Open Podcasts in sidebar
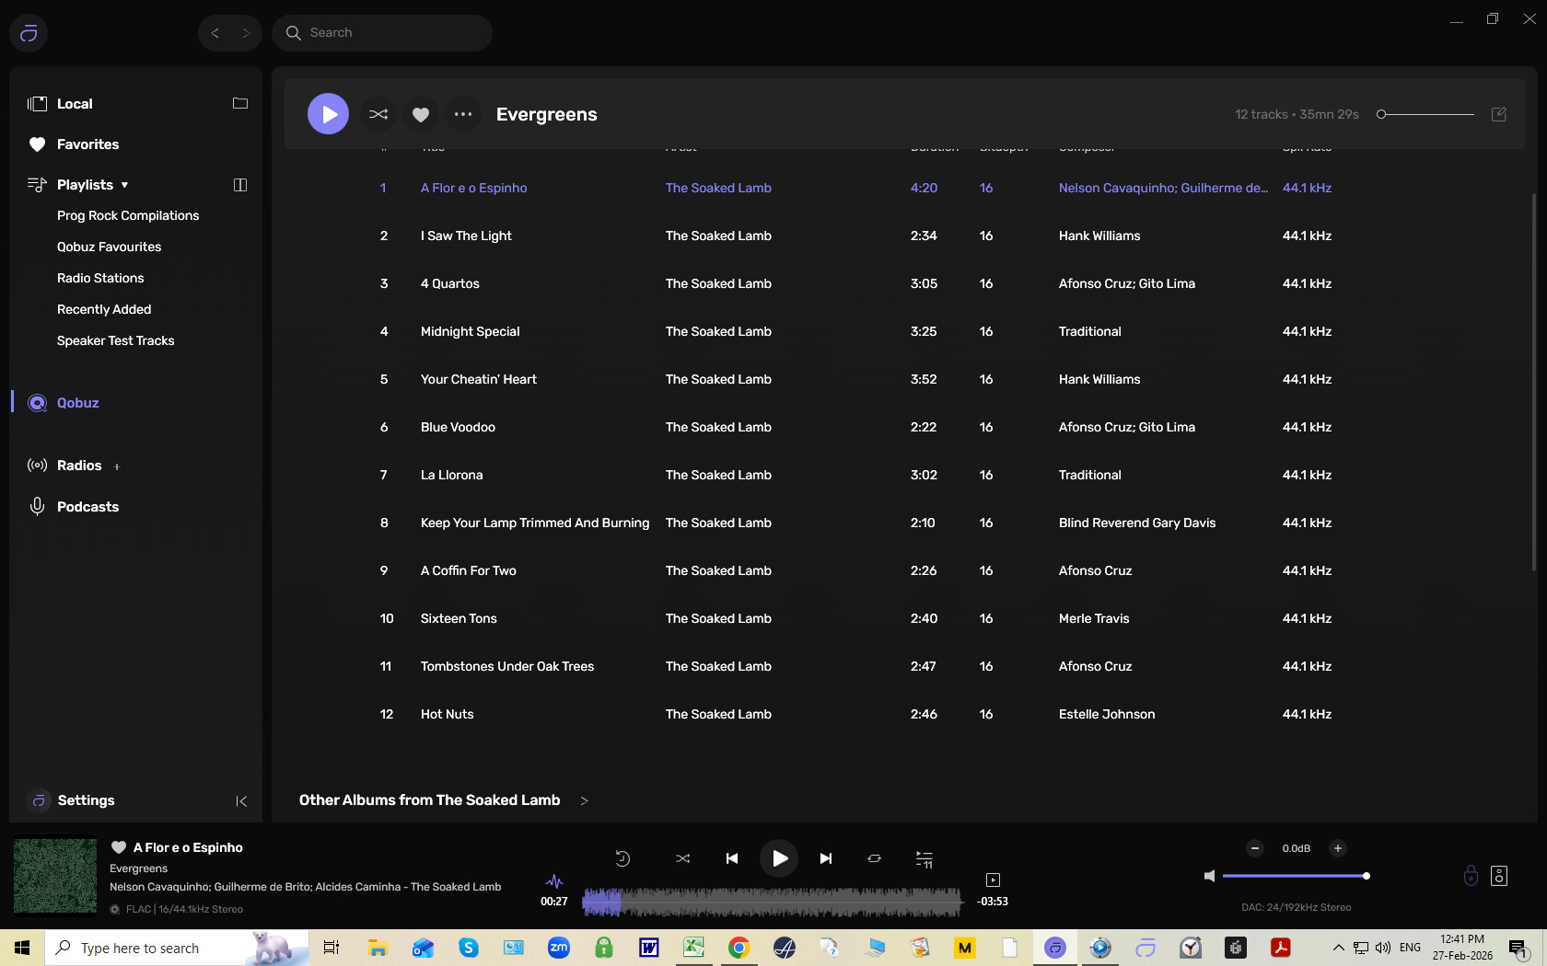1547x966 pixels. [x=87, y=507]
